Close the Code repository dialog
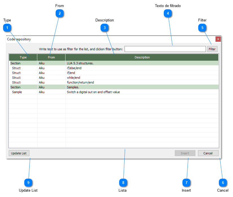Screen dimensions: 233x197 coord(218,39)
